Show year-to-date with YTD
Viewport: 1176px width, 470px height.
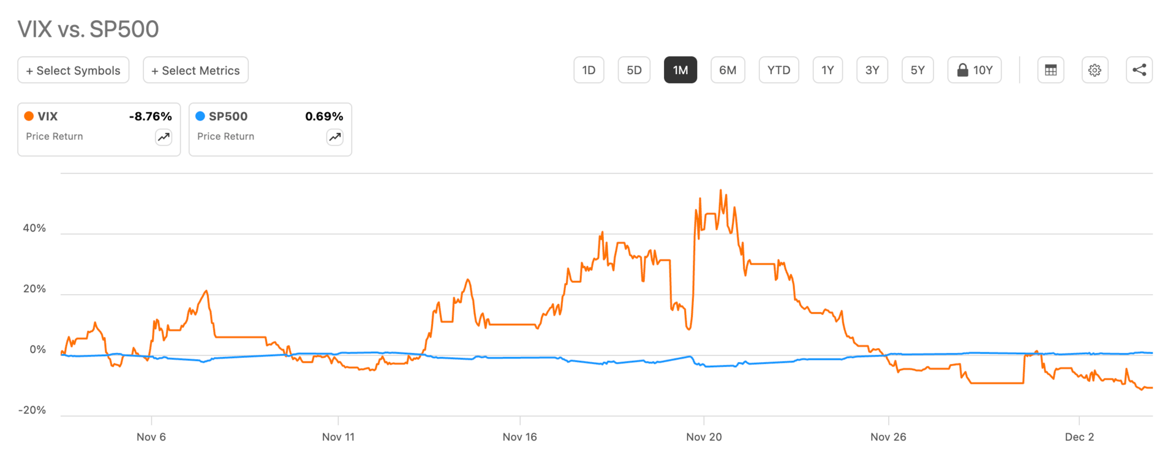point(778,70)
